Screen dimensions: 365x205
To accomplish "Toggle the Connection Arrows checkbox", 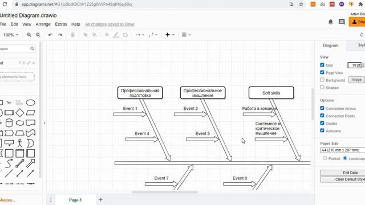I will [322, 108].
